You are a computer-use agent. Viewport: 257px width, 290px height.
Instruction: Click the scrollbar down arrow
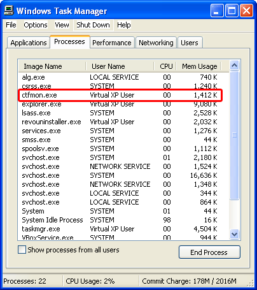coord(234,234)
